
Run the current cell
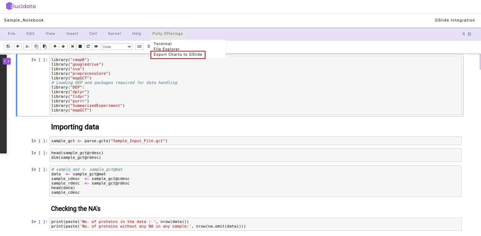pyautogui.click(x=72, y=46)
